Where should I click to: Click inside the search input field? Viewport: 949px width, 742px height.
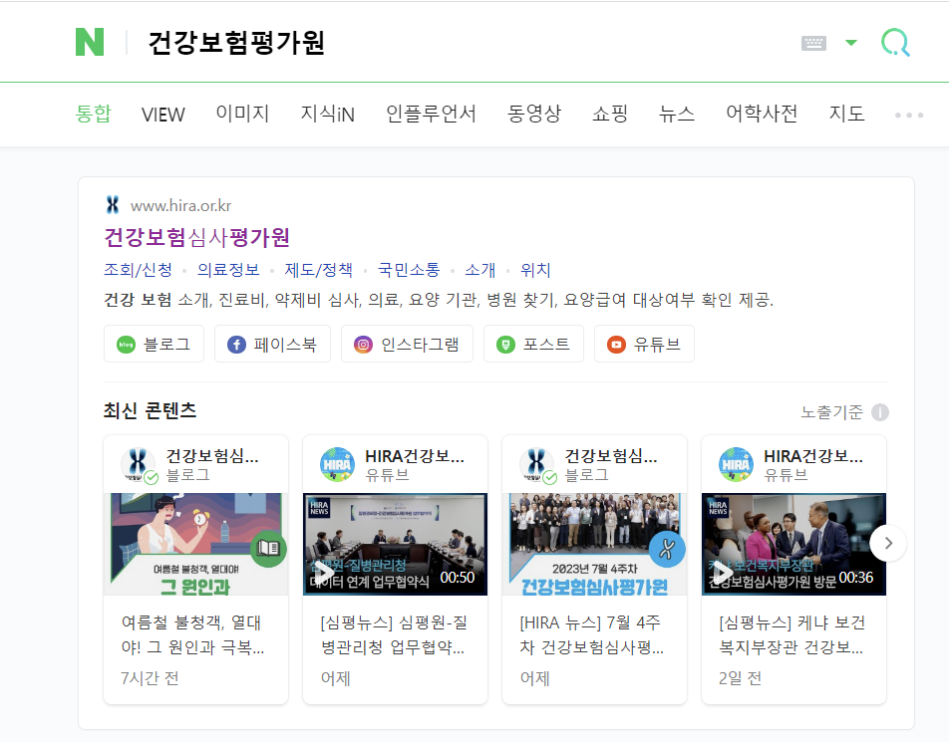click(x=449, y=41)
